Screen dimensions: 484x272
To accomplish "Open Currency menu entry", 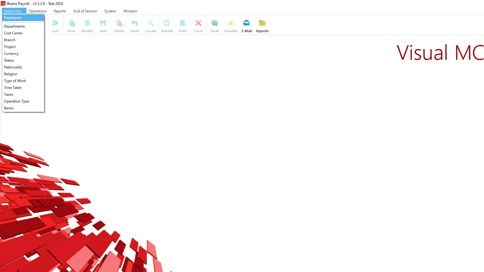I will [23, 54].
